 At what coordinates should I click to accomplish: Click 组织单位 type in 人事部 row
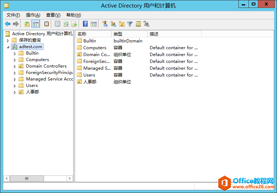tap(122, 82)
